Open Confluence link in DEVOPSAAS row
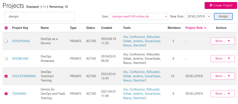 coord(137,37)
